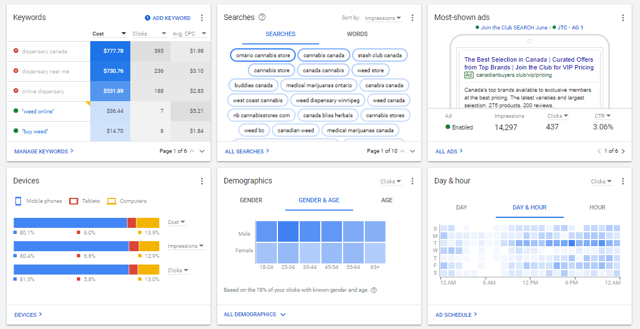Open the Day & hour card overflow menu
Image resolution: width=640 pixels, height=329 pixels.
623,181
